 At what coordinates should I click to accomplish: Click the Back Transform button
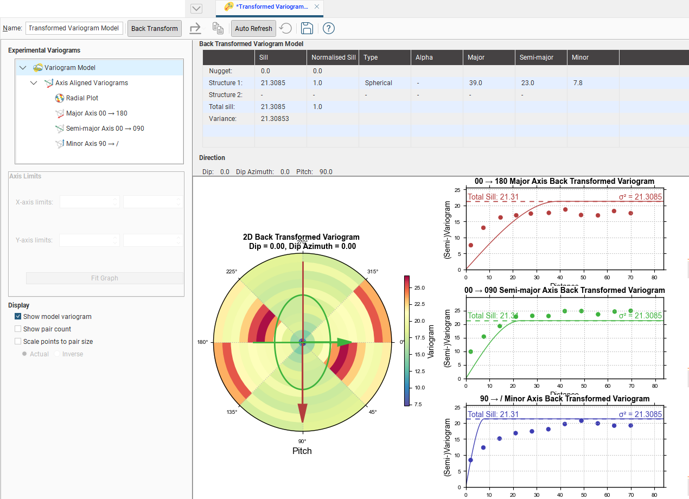click(155, 28)
